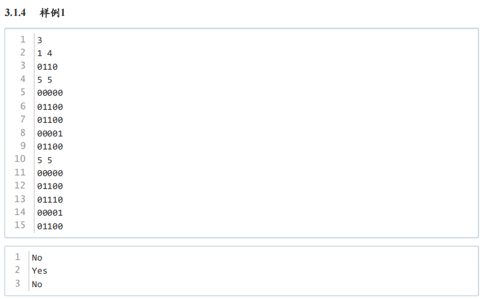The width and height of the screenshot is (485, 299).
Task: Click the '0110' text on line 3
Action: click(47, 67)
